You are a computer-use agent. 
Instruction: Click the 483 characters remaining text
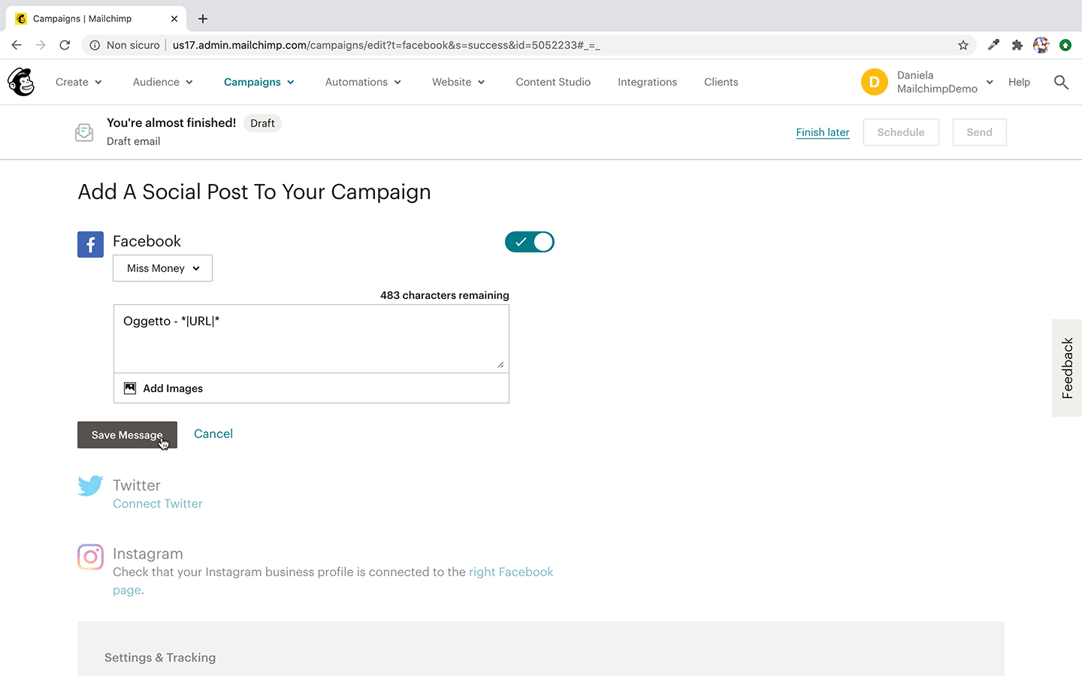pos(445,295)
